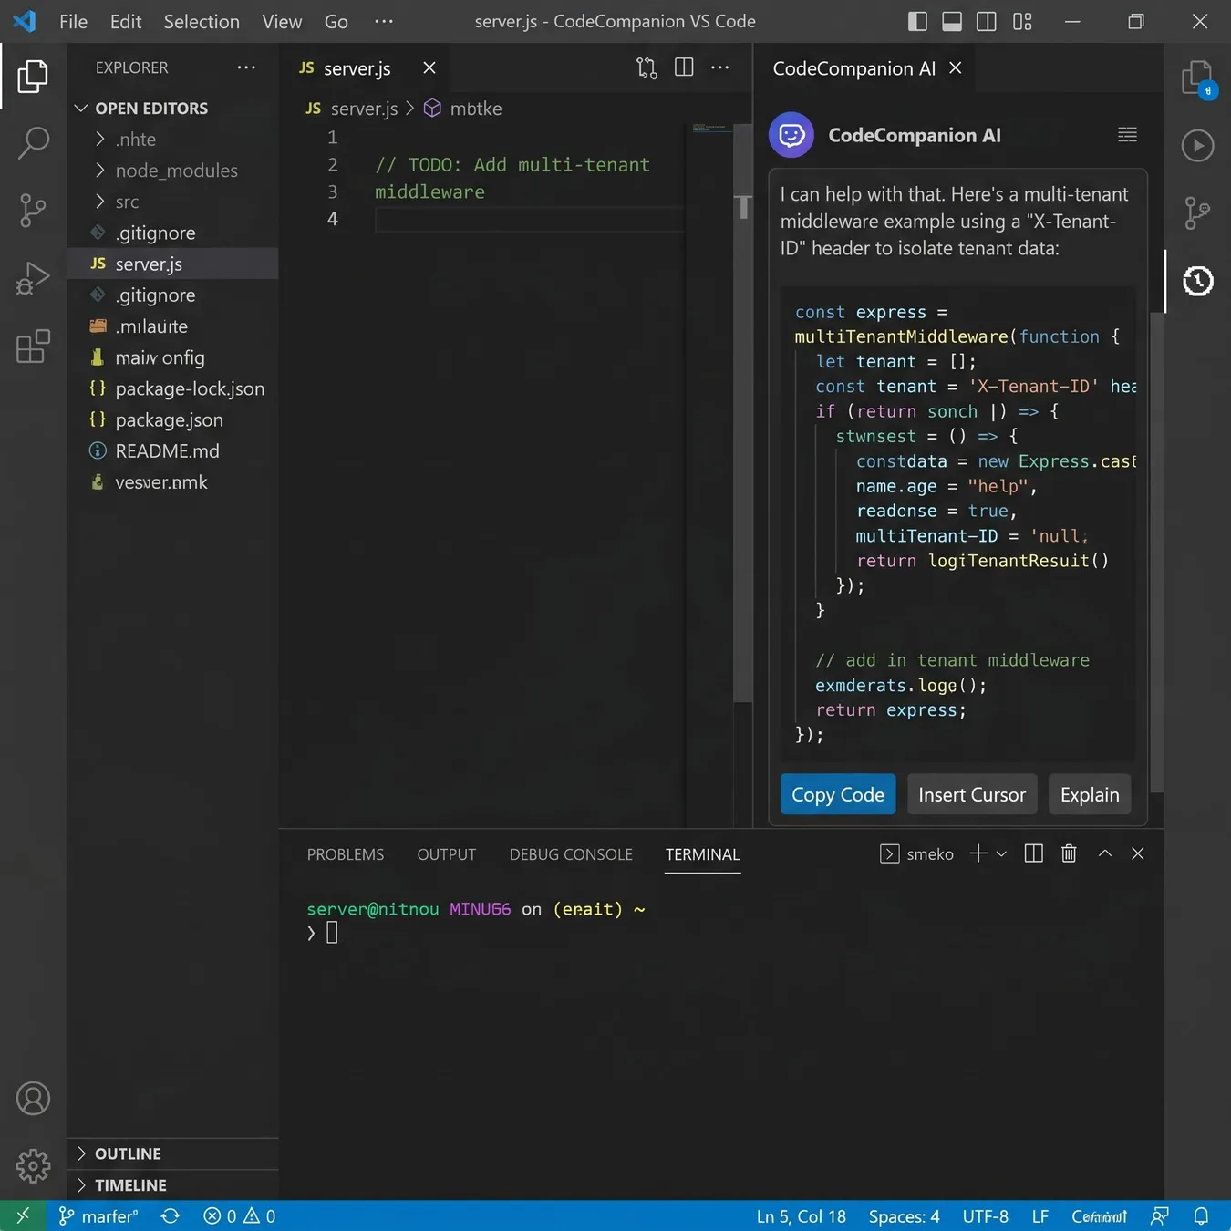Split the editor right
The image size is (1231, 1231).
tap(684, 67)
